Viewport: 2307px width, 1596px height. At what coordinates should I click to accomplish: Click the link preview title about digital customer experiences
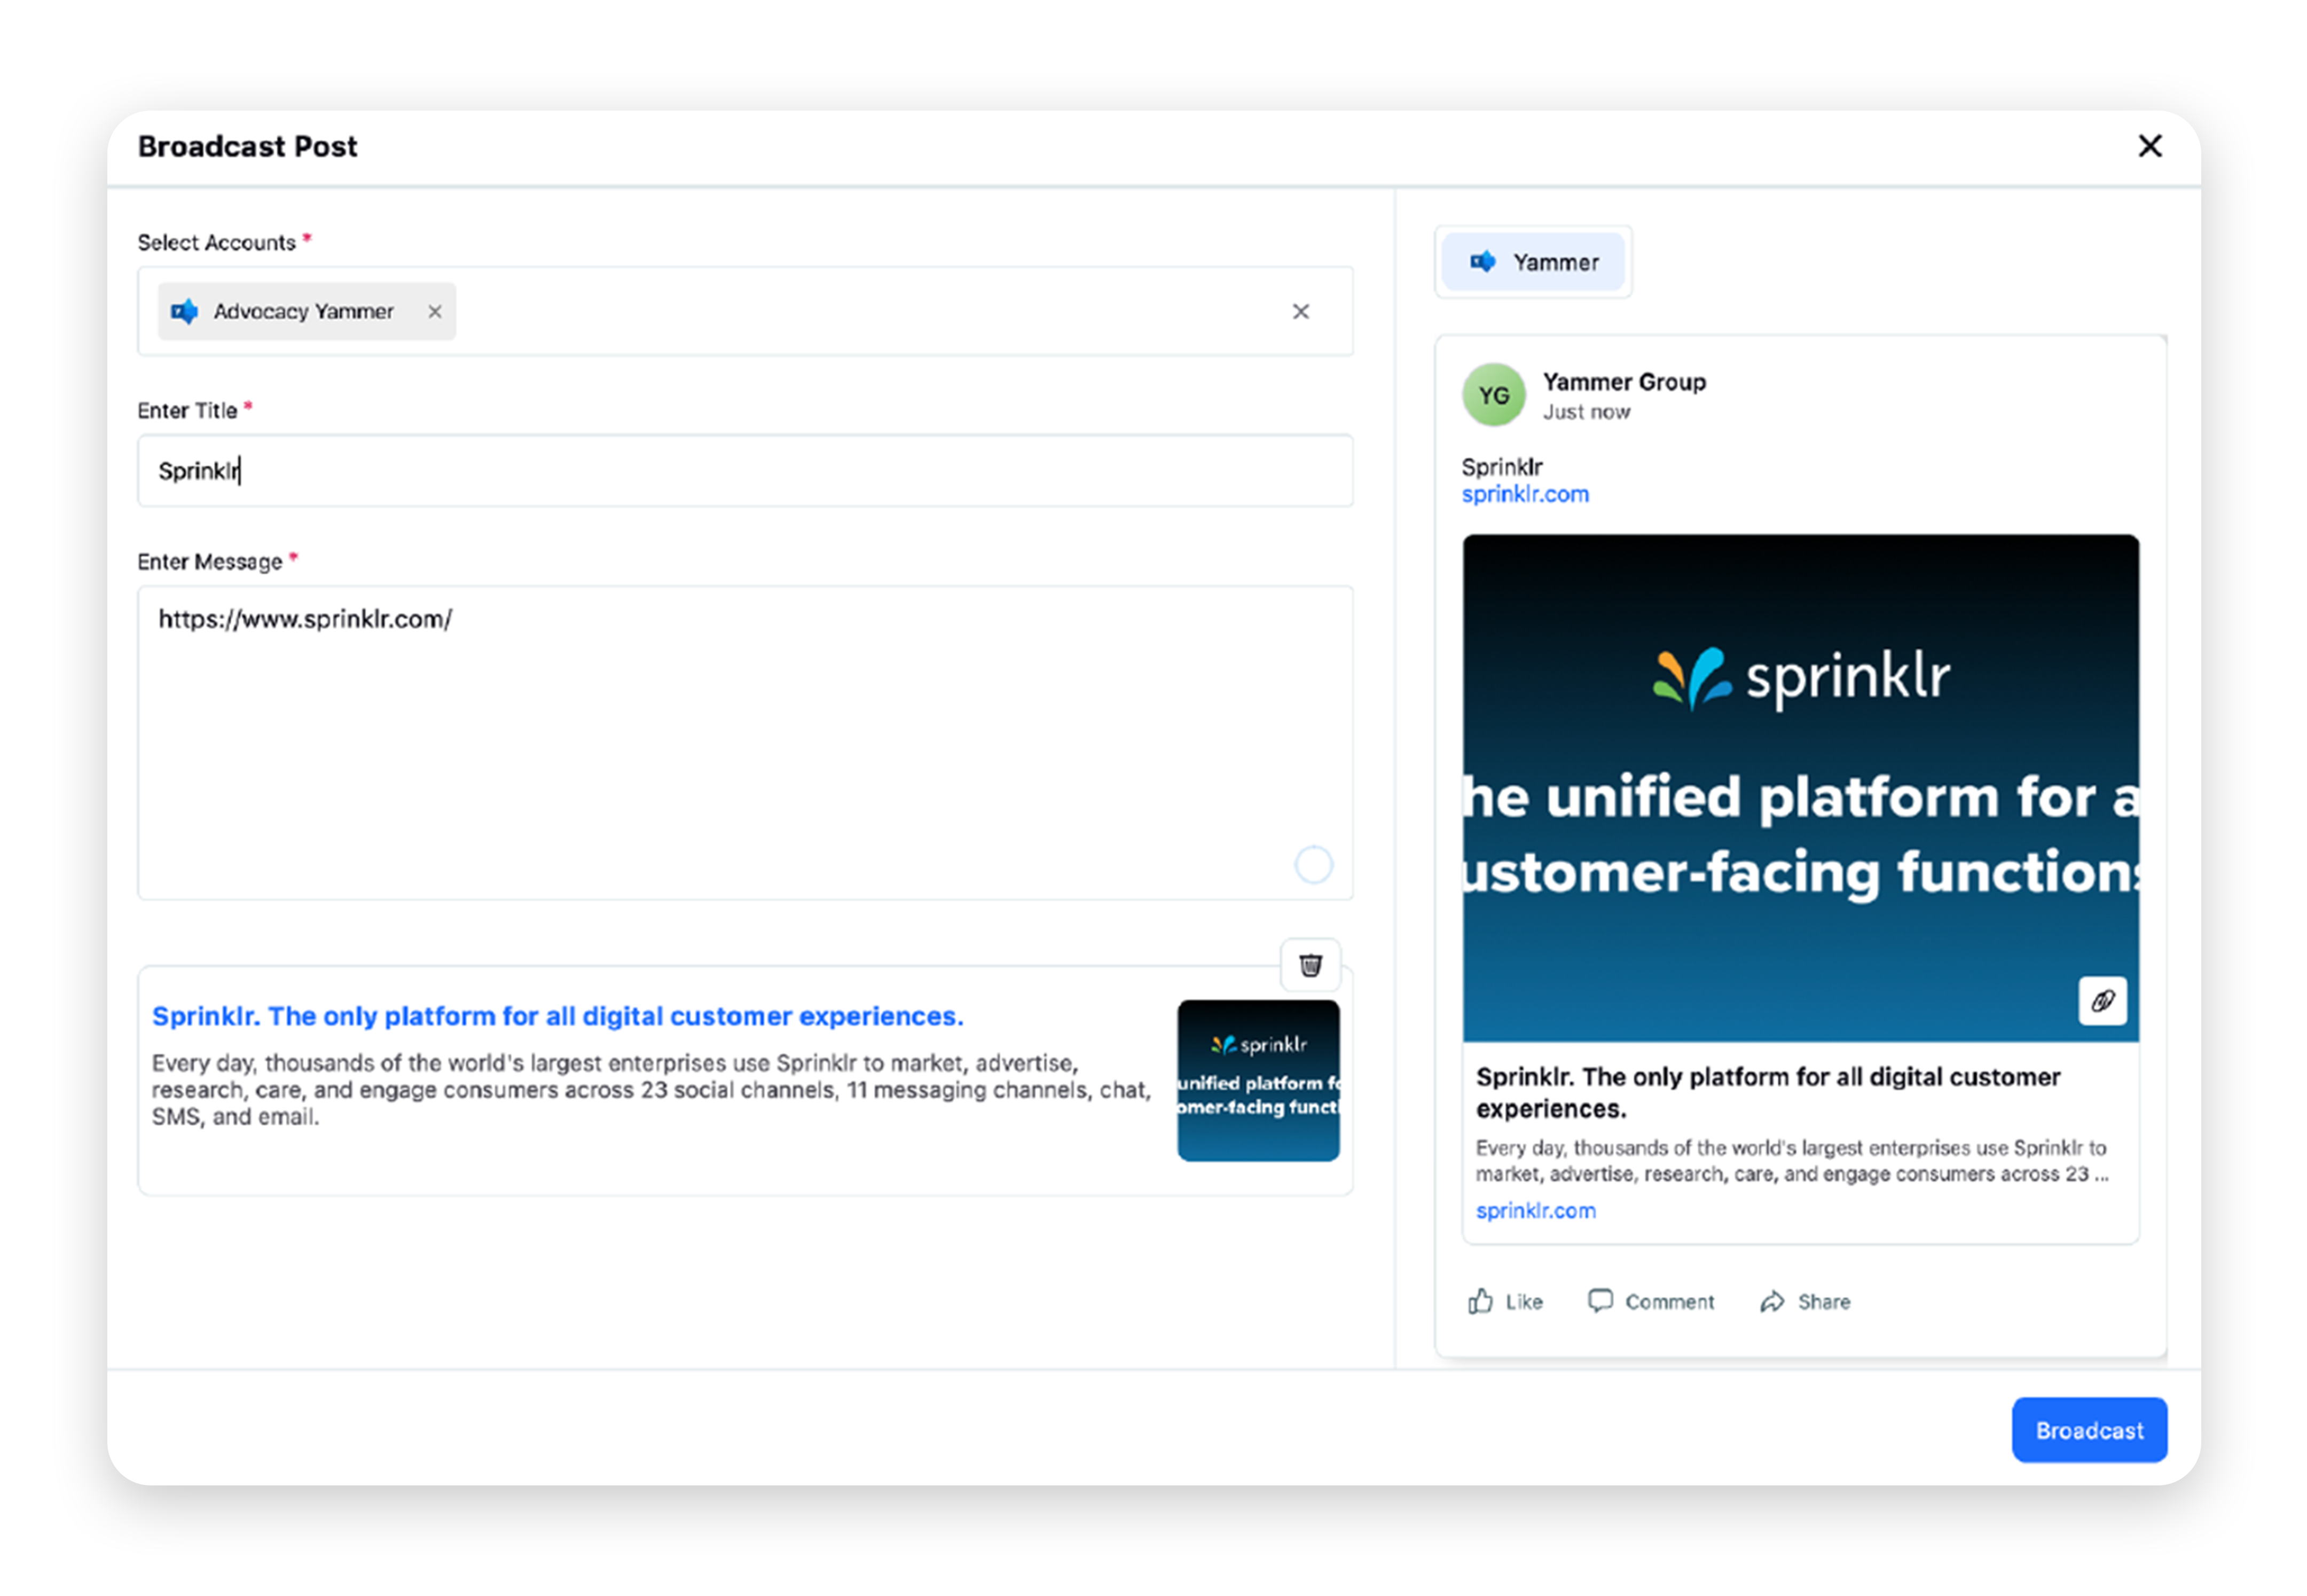click(x=557, y=1015)
